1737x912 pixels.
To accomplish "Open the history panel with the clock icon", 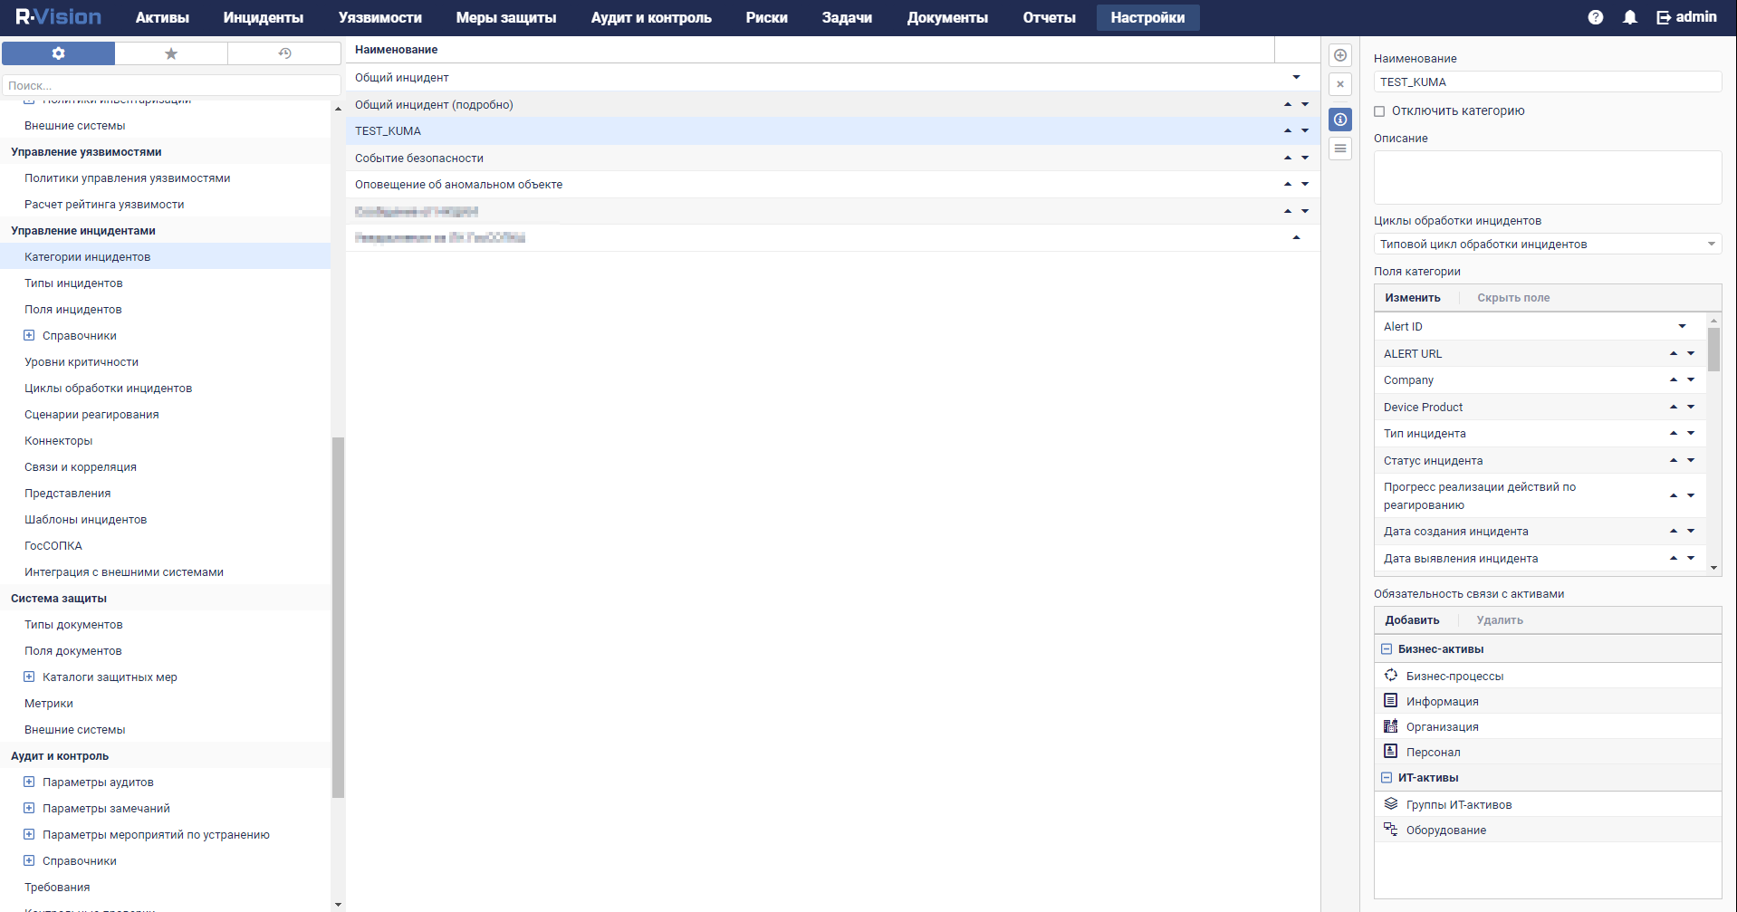I will tap(283, 53).
